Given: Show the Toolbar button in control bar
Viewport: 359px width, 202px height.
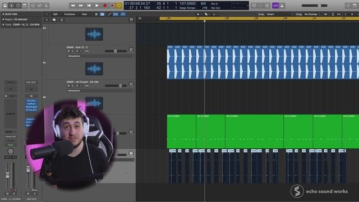Looking at the screenshot, I should pyautogui.click(x=25, y=6).
